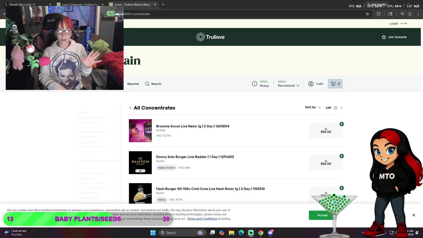
Task: Open the browser extensions puzzle icon
Action: tap(379, 14)
